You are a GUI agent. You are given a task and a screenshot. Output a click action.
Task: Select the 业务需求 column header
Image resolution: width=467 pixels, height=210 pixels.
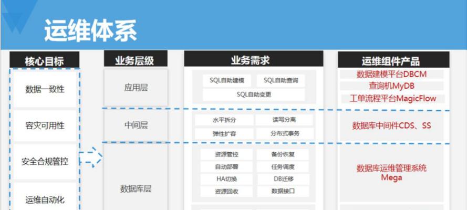point(253,59)
